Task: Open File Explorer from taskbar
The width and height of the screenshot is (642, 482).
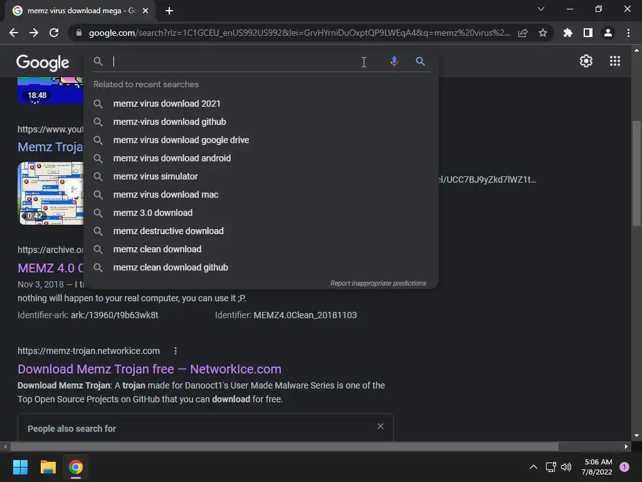Action: pyautogui.click(x=48, y=467)
